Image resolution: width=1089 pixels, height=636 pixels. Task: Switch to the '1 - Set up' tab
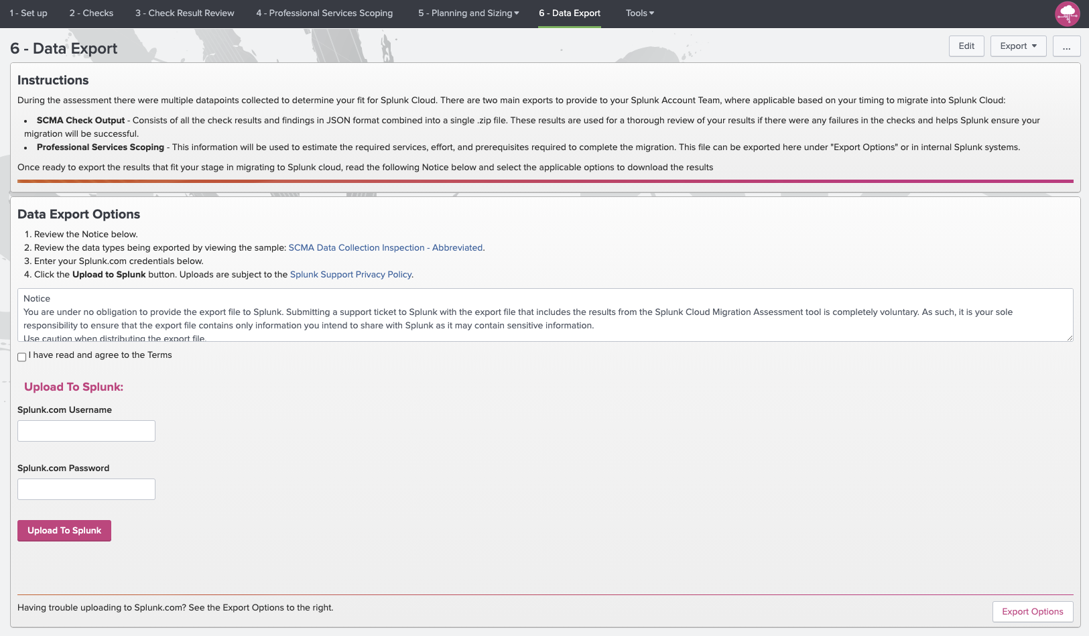(x=28, y=13)
